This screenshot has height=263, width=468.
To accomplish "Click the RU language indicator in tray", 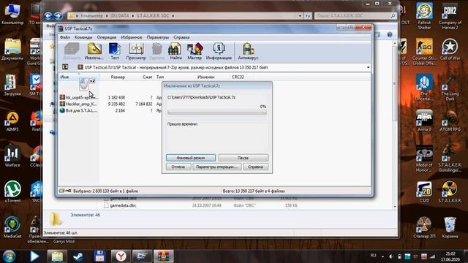I will point(373,256).
